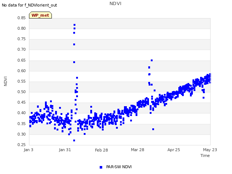Click the highest outlier point near 0.82
The width and height of the screenshot is (232, 174).
point(74,25)
